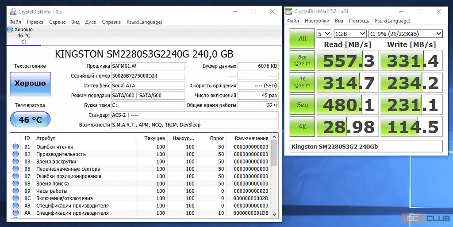Click the Прошивка field SAFM01.W

click(x=148, y=66)
